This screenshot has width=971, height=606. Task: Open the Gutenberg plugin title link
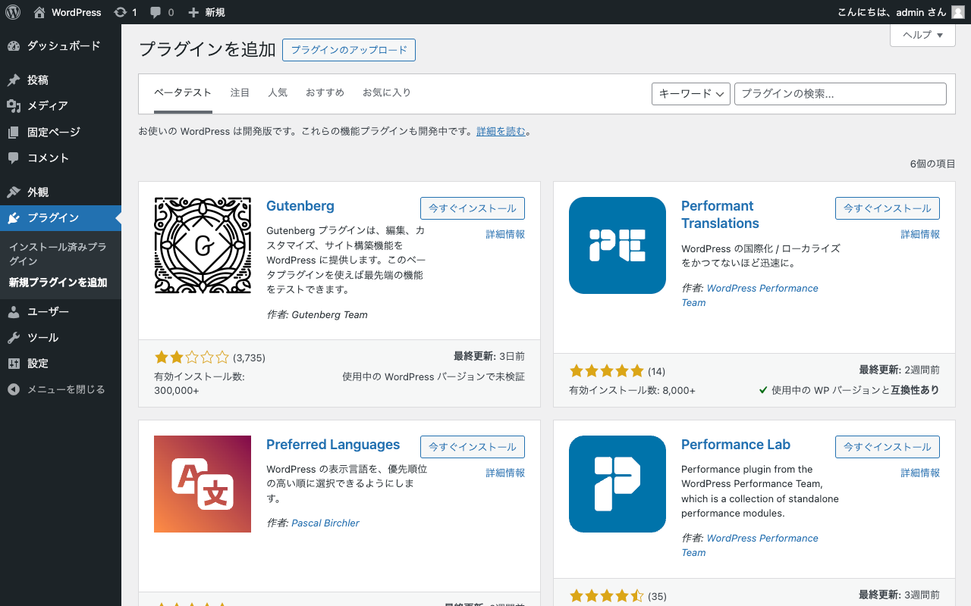pyautogui.click(x=300, y=206)
